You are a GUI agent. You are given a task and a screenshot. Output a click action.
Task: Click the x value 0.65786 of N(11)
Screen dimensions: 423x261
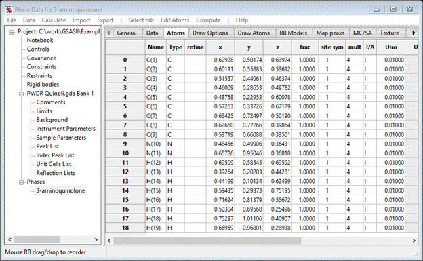click(221, 153)
